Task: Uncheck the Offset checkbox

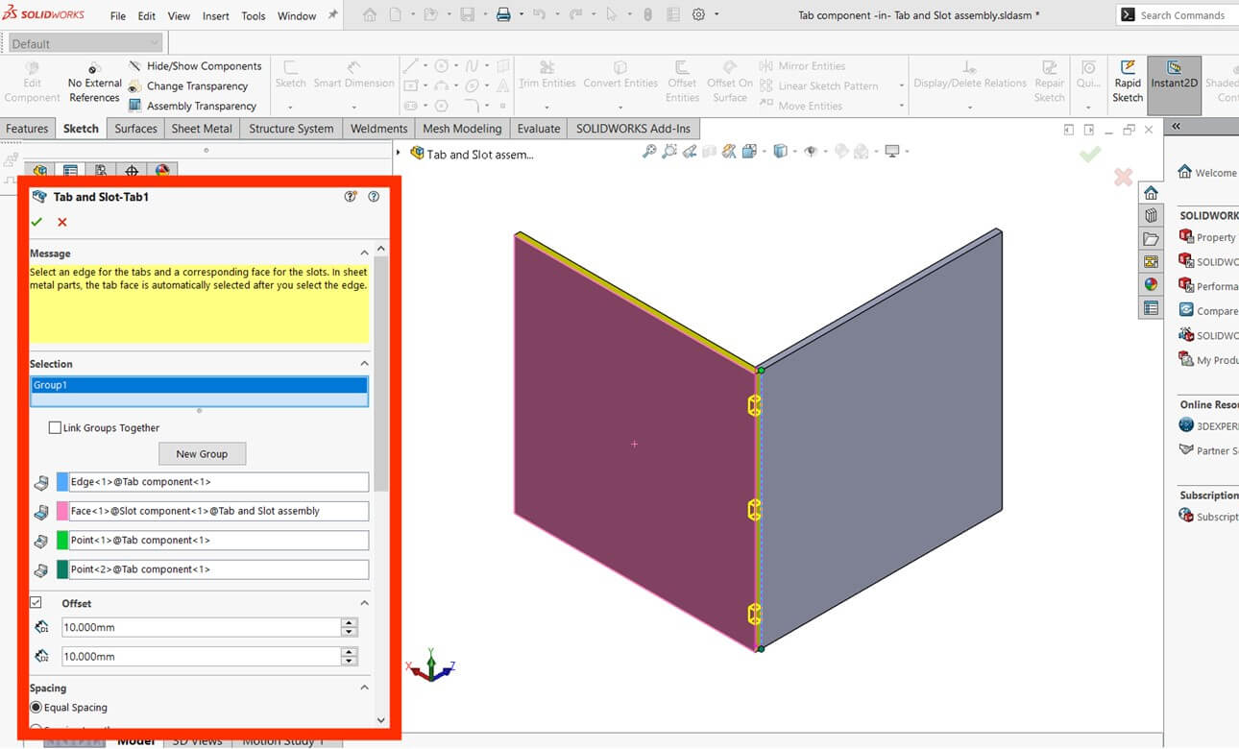Action: [x=36, y=603]
